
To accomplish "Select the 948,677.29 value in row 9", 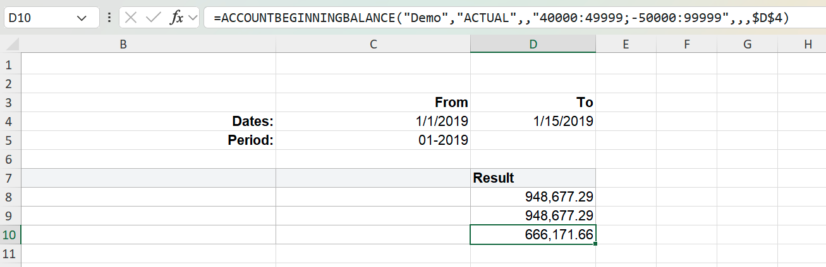I will pyautogui.click(x=533, y=216).
